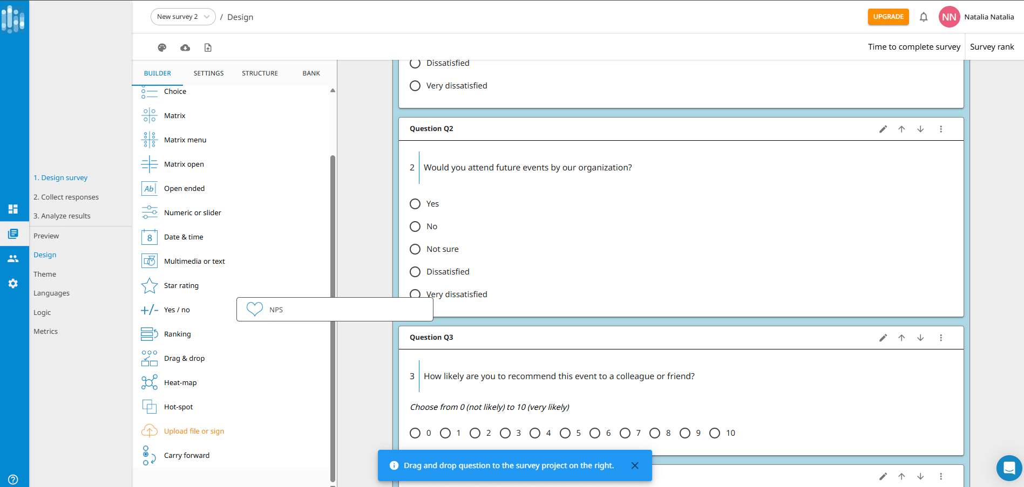Move Question Q3 down
This screenshot has width=1024, height=487.
click(x=920, y=338)
